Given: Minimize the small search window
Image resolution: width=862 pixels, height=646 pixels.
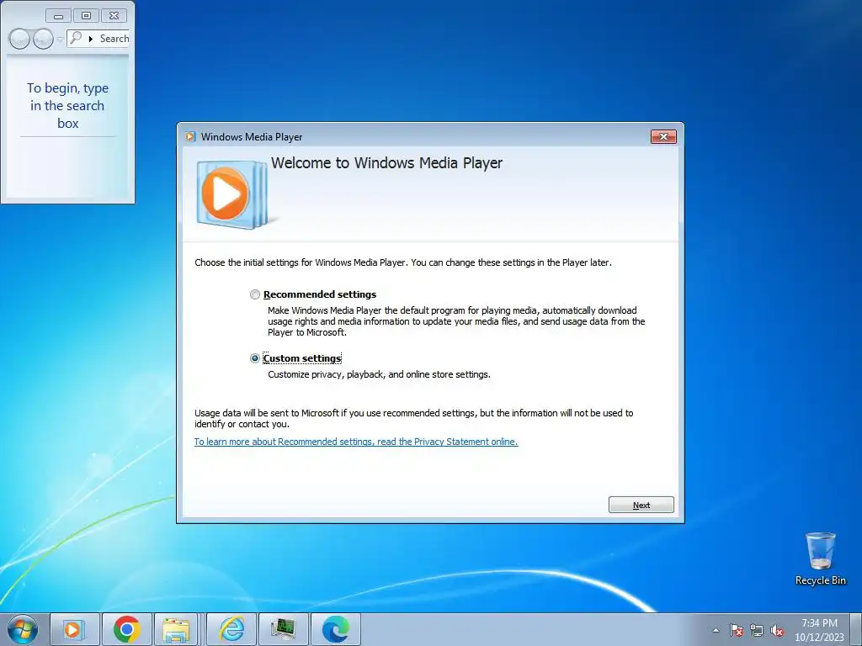Looking at the screenshot, I should (x=58, y=16).
